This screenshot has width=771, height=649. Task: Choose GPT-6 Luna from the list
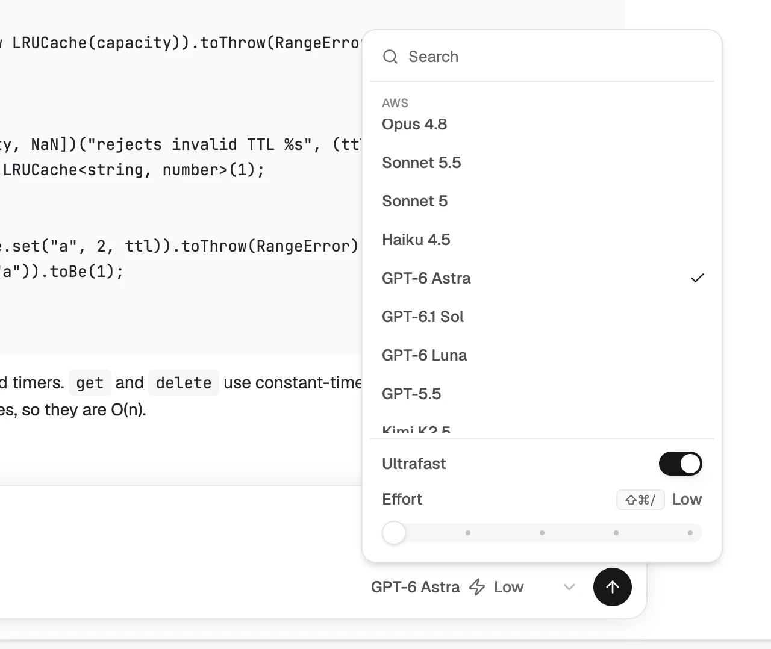tap(542, 355)
